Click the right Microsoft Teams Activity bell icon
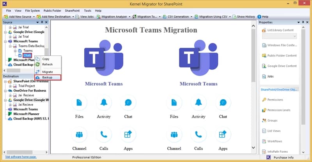 click(x=199, y=102)
